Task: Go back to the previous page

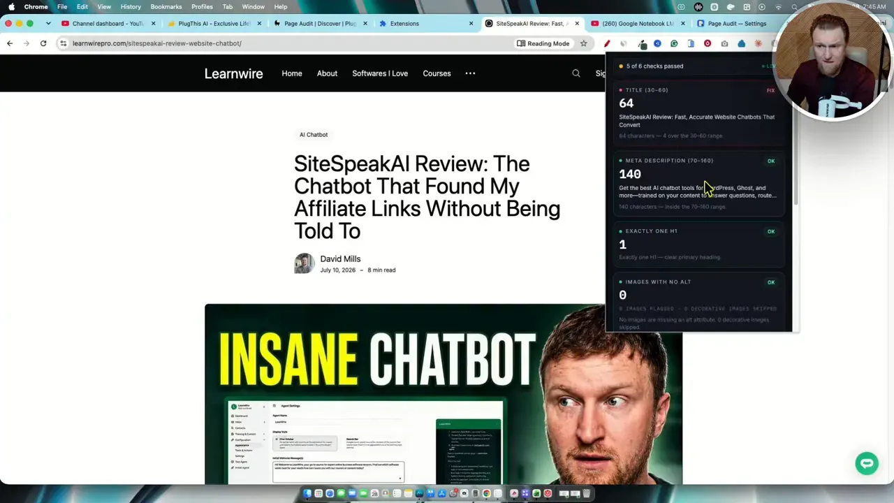Action: pos(10,43)
